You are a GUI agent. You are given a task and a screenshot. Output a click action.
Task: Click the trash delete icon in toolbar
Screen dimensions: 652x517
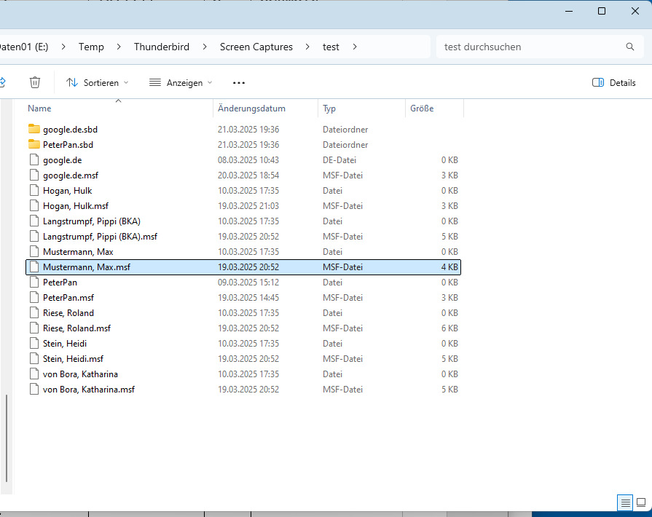(x=35, y=82)
